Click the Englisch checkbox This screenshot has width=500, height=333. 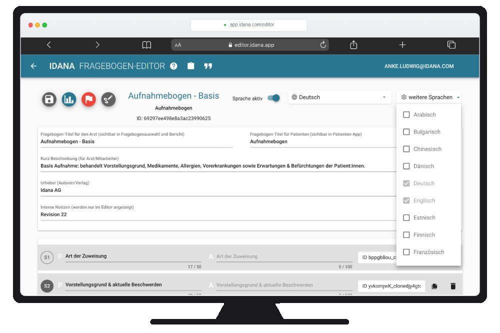[x=406, y=200]
